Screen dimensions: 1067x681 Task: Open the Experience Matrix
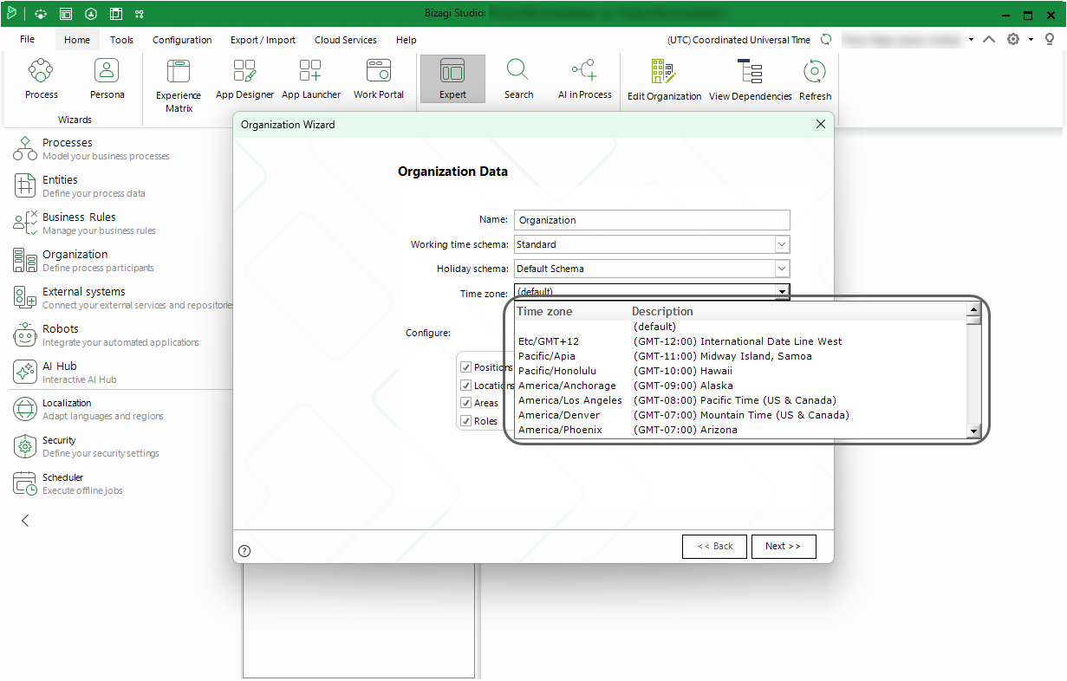(x=179, y=86)
